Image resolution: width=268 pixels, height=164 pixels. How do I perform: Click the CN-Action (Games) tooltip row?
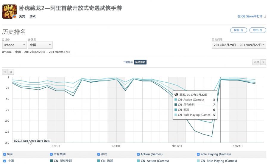[x=195, y=100]
